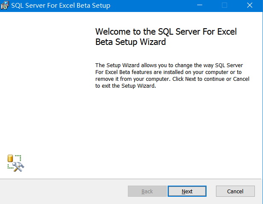Click Next to continue setup

187,191
